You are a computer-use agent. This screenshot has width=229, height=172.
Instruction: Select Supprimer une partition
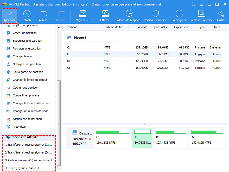[x=27, y=41]
